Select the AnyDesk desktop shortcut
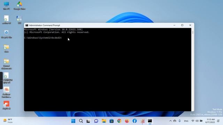This screenshot has height=125, width=223. (x=6, y=105)
